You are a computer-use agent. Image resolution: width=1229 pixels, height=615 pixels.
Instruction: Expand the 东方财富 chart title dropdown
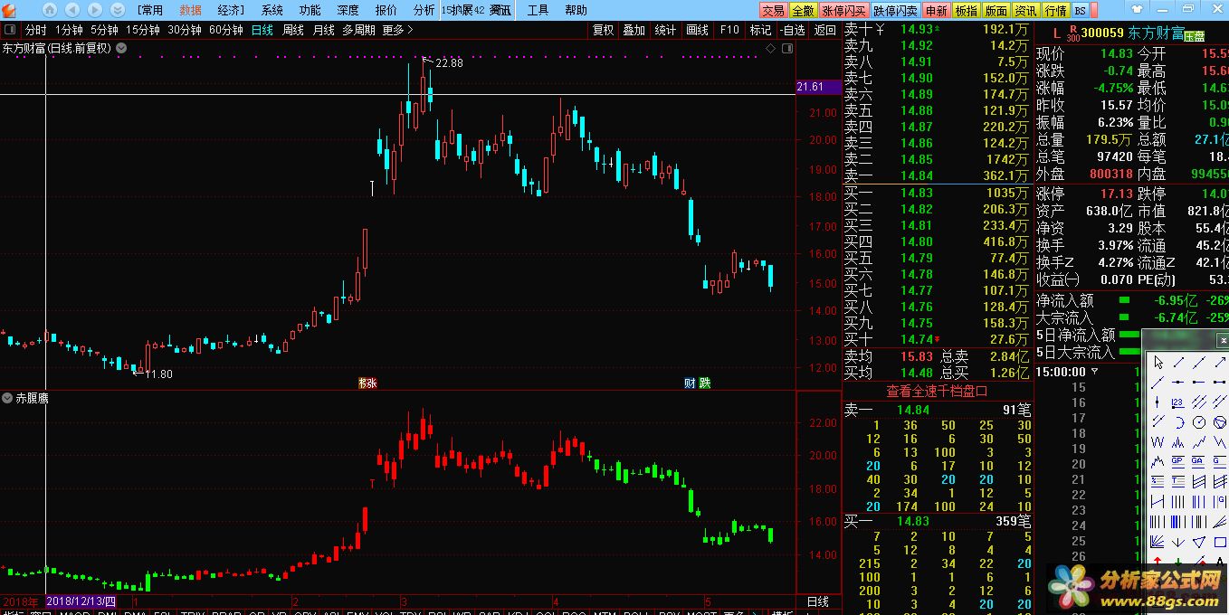(x=119, y=48)
